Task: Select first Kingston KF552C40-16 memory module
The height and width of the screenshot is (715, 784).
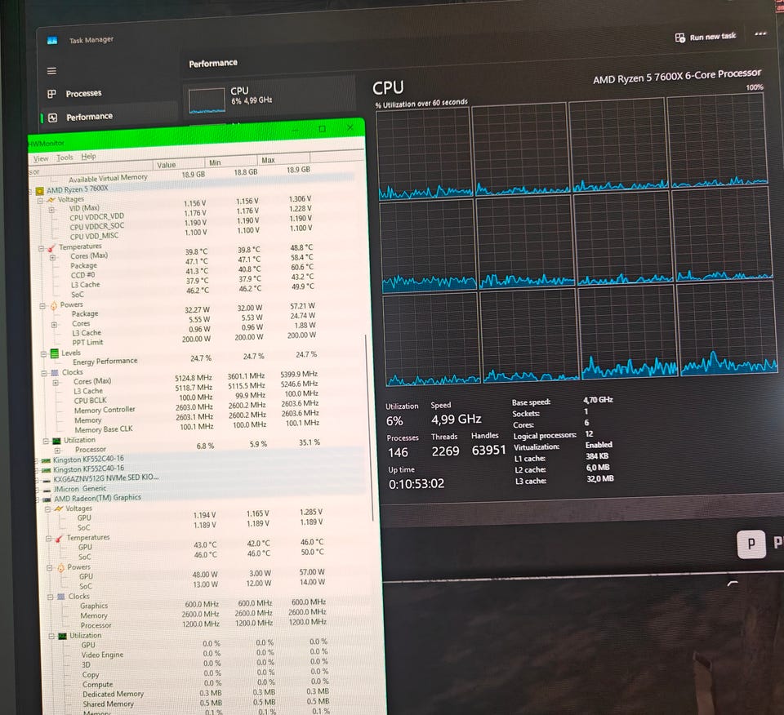Action: (88, 459)
